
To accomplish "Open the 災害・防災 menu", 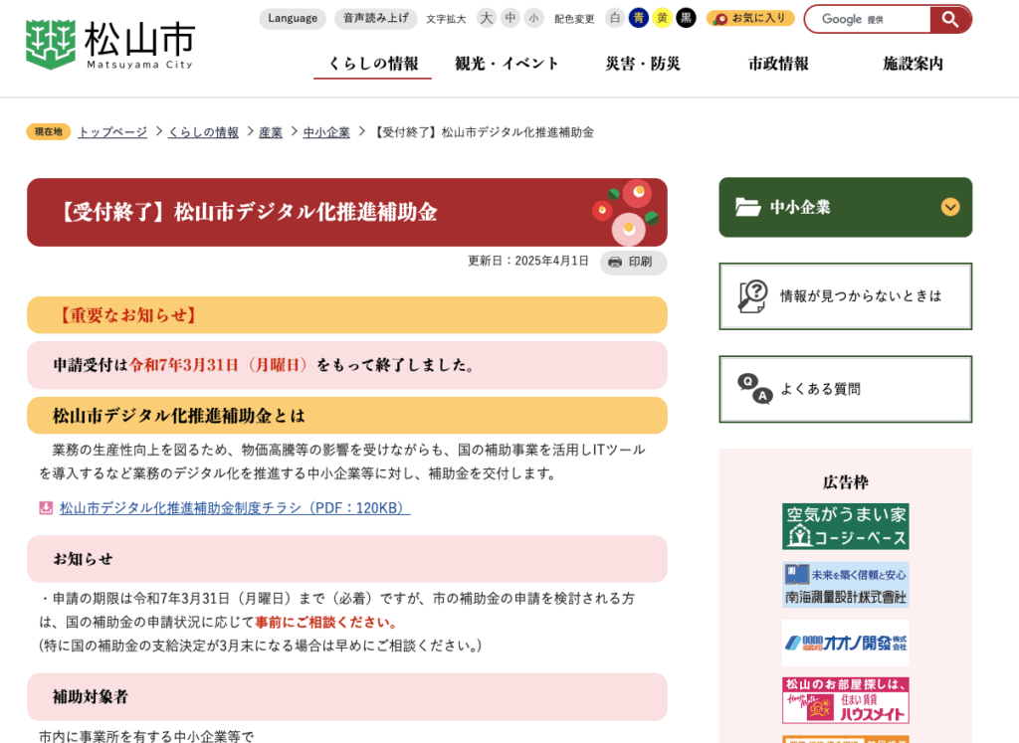I will click(x=643, y=64).
